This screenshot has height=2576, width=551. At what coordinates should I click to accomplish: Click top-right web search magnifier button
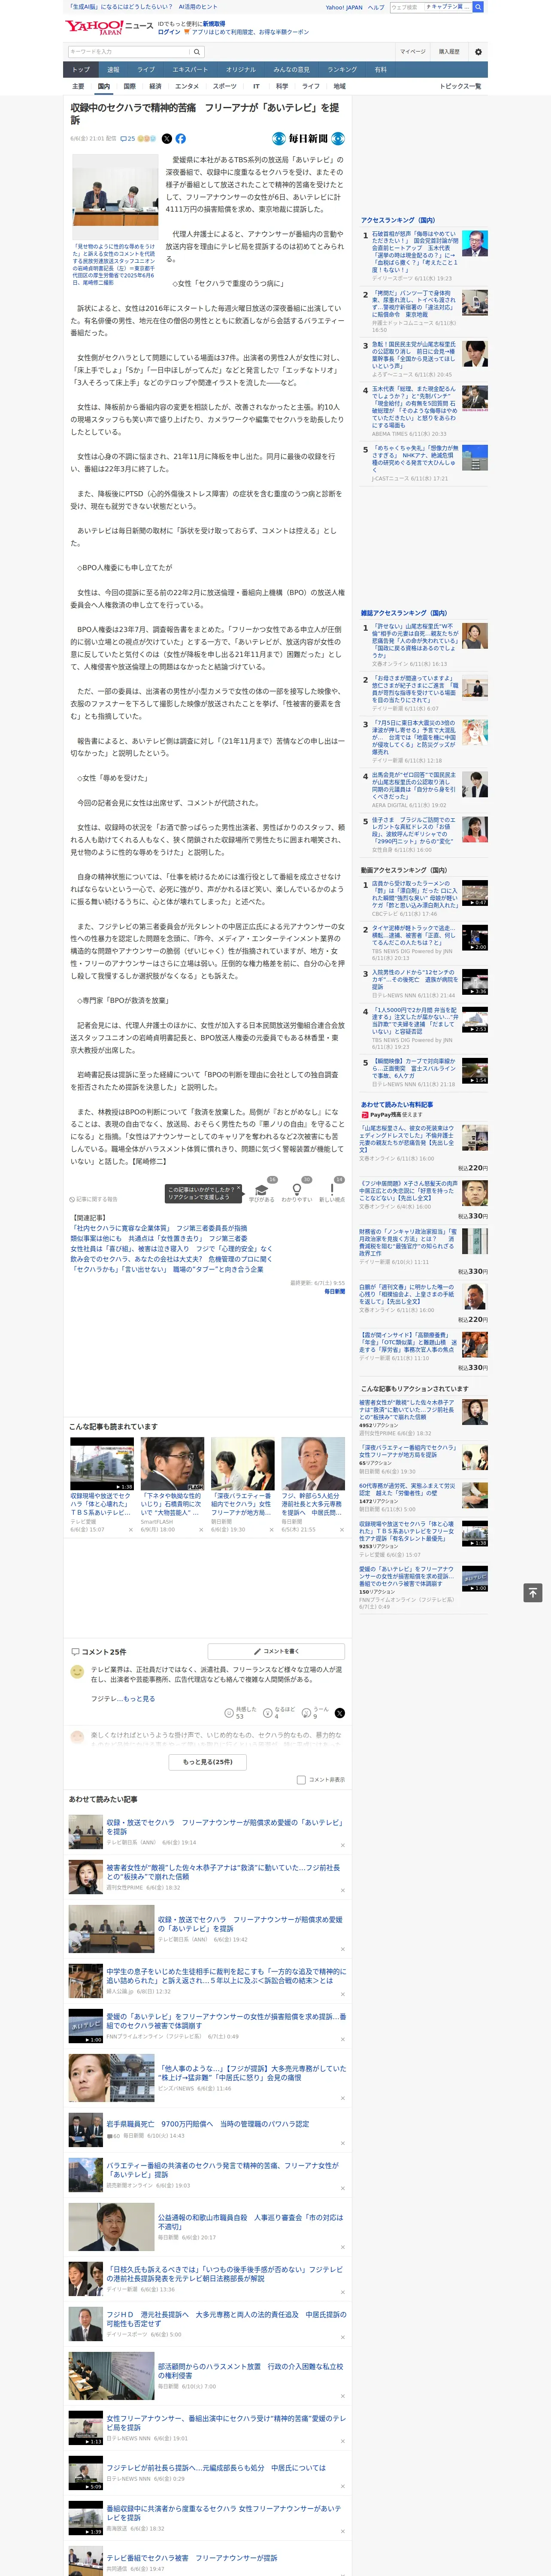[x=478, y=7]
